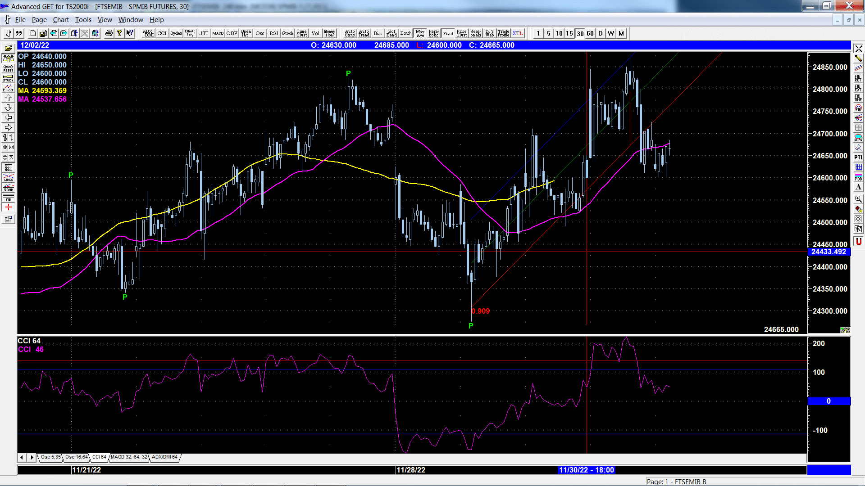Click the RESET tool icon
Screen dimensions: 865x486
[8, 68]
